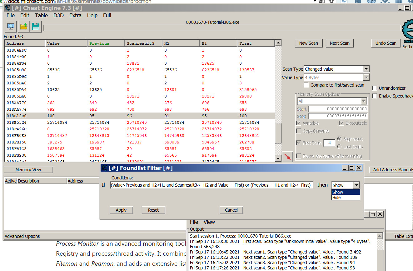Click the filter Conditions text field
Screen dimensions: 413x271
[211, 185]
